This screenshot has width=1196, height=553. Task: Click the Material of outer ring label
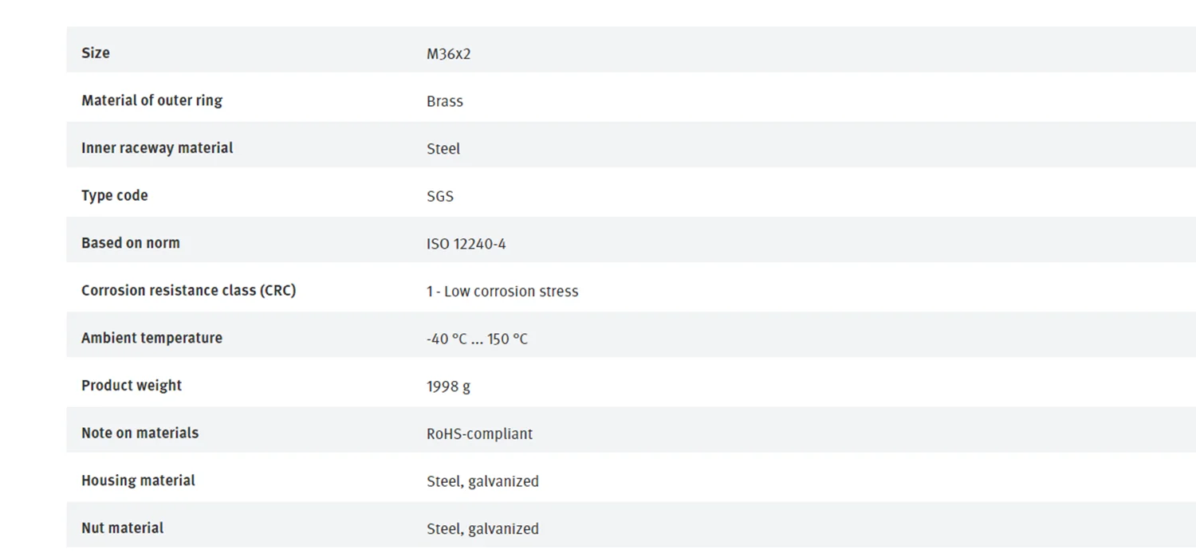(x=151, y=100)
